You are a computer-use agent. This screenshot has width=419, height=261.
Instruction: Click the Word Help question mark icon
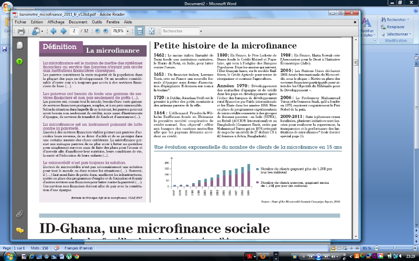[415, 10]
